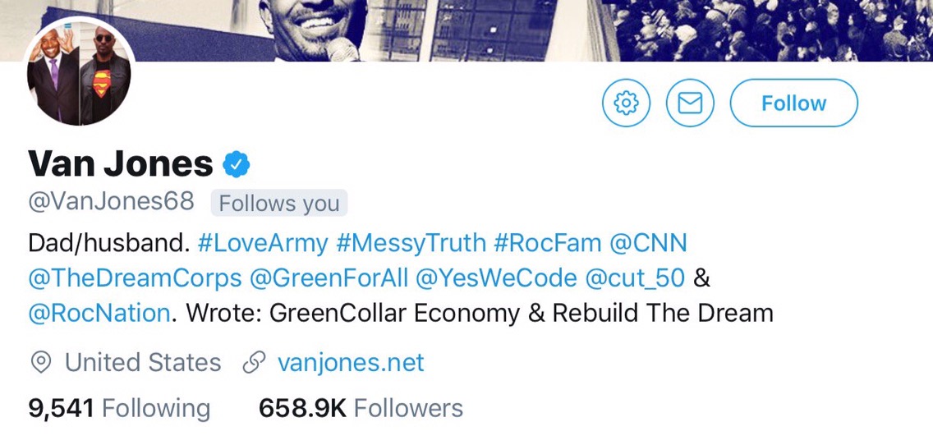Click the blue verified badge
This screenshot has height=445, width=933.
tap(237, 165)
